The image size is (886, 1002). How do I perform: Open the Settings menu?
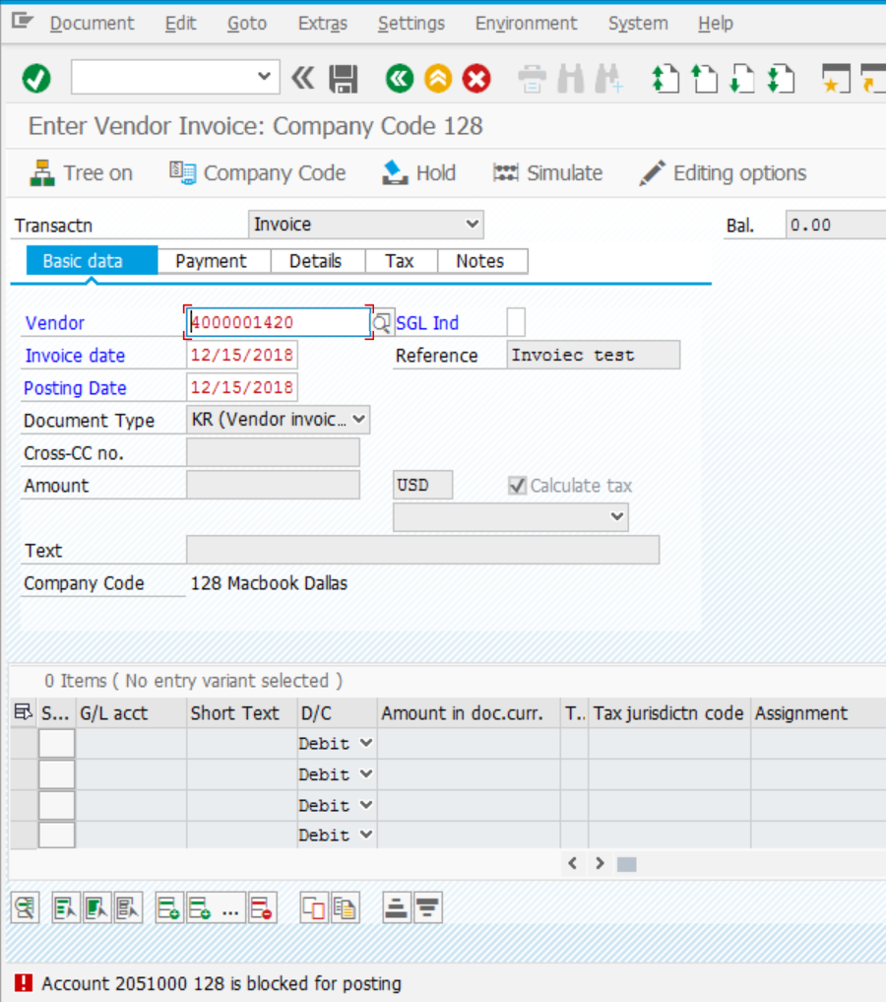(411, 23)
